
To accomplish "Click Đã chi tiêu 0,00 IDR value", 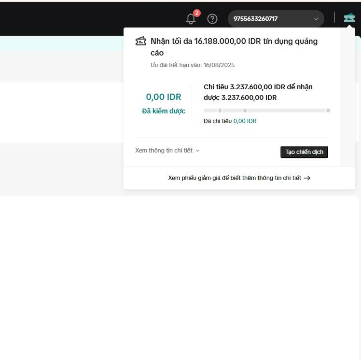I will (245, 121).
